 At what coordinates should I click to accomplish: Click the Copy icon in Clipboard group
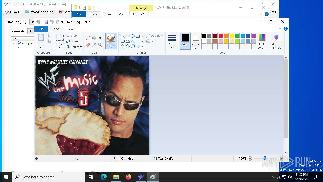tap(49, 41)
